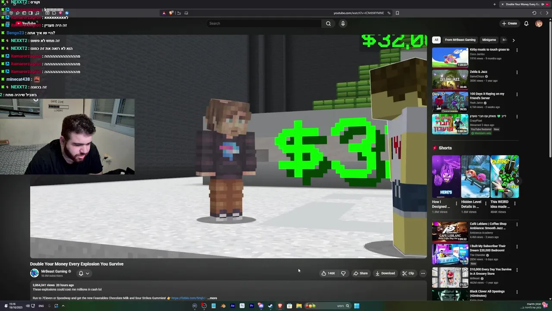Screen dimensions: 552x311
Task: Click the video player frame
Action: (229, 146)
